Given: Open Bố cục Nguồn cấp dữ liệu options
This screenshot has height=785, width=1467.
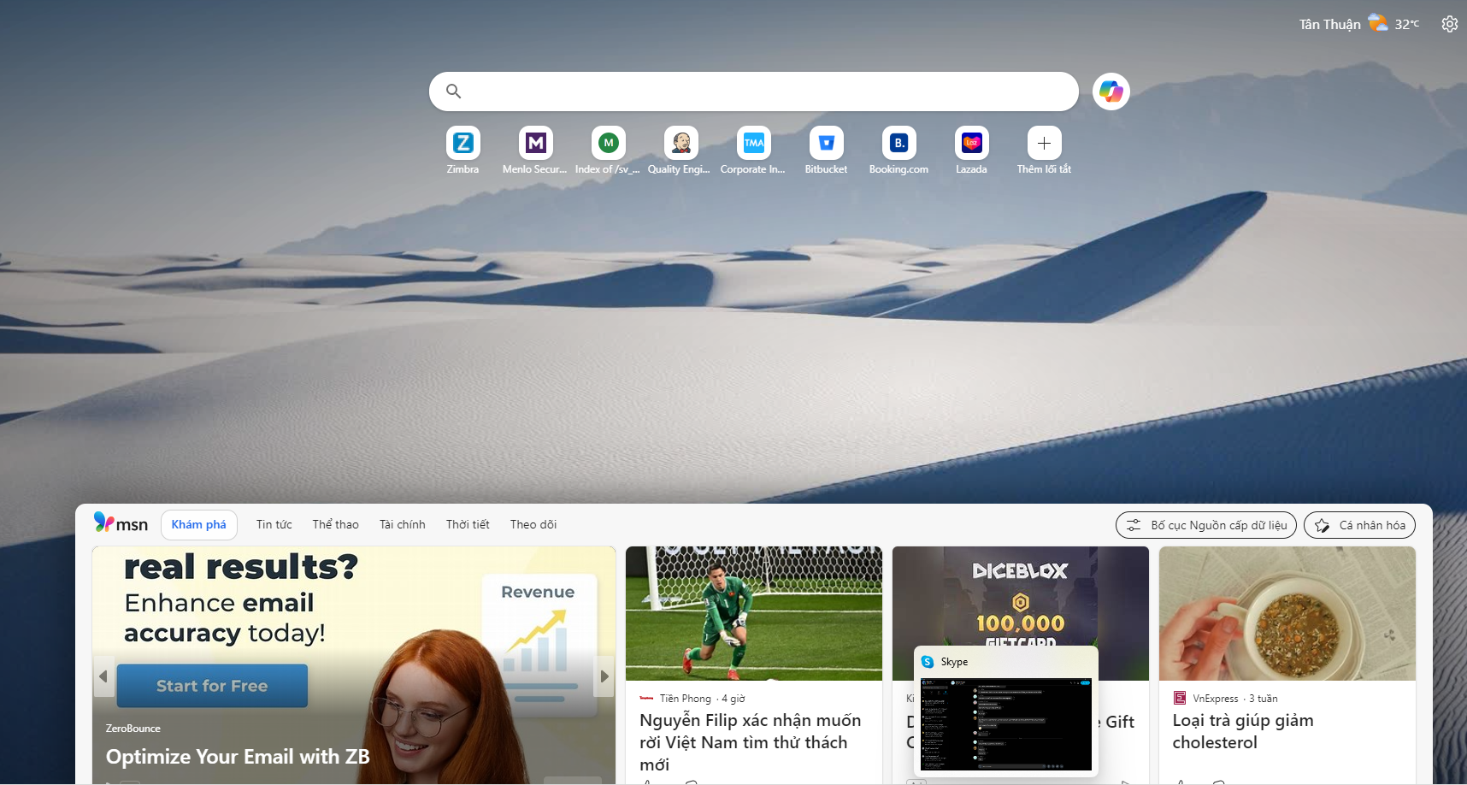Looking at the screenshot, I should [x=1205, y=525].
